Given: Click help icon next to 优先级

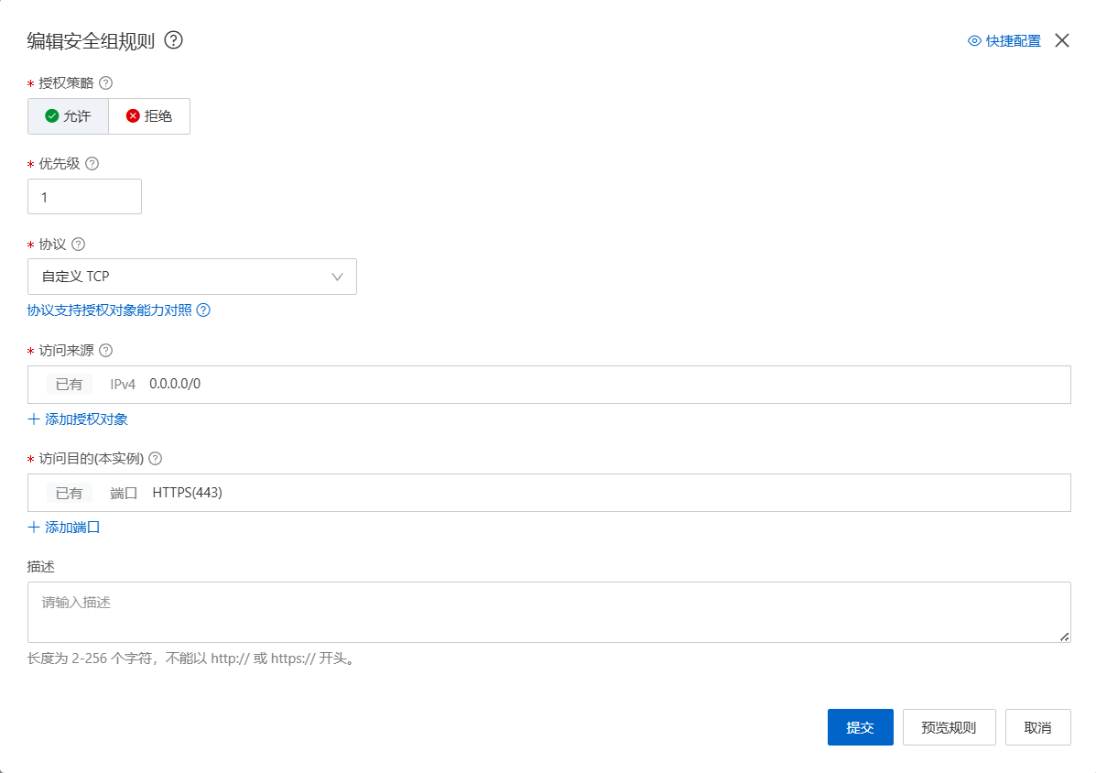Looking at the screenshot, I should (92, 164).
